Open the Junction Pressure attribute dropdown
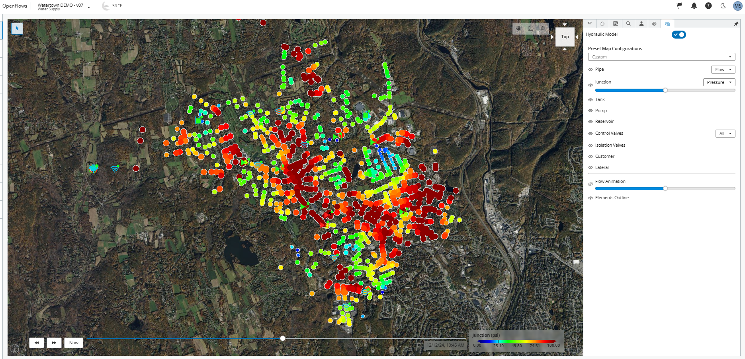This screenshot has height=359, width=745. [x=719, y=82]
